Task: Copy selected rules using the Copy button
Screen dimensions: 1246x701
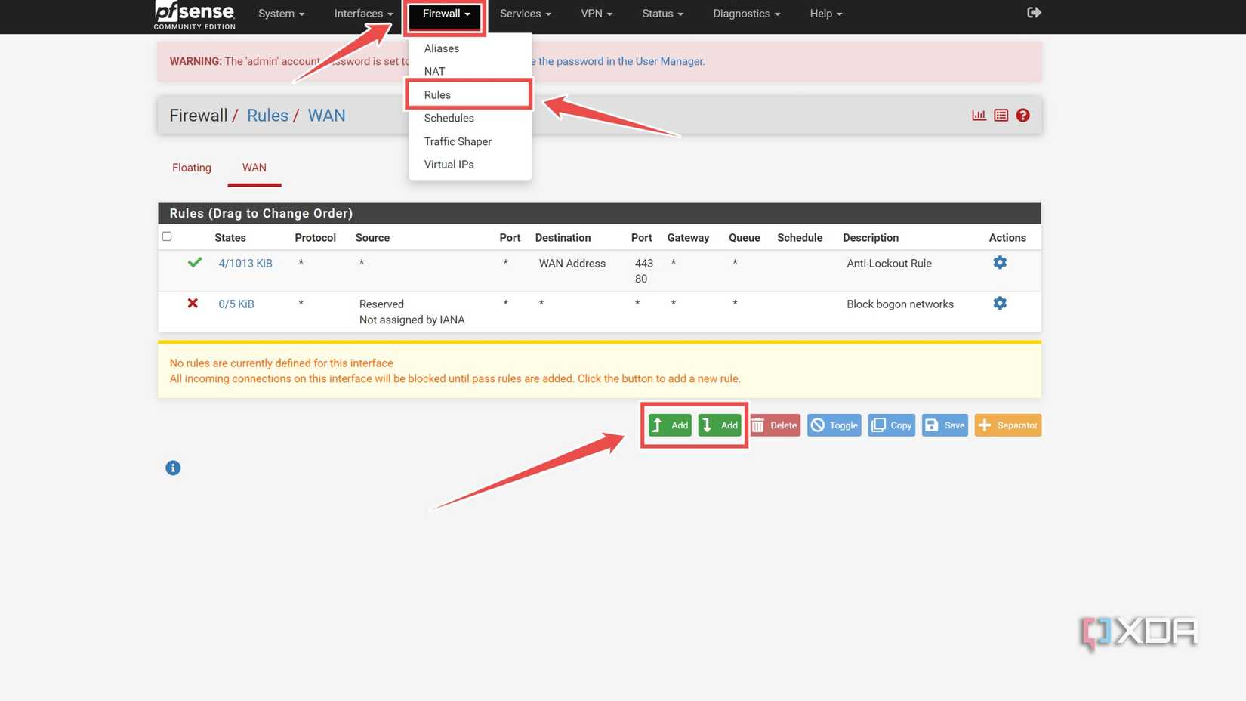Action: [891, 425]
